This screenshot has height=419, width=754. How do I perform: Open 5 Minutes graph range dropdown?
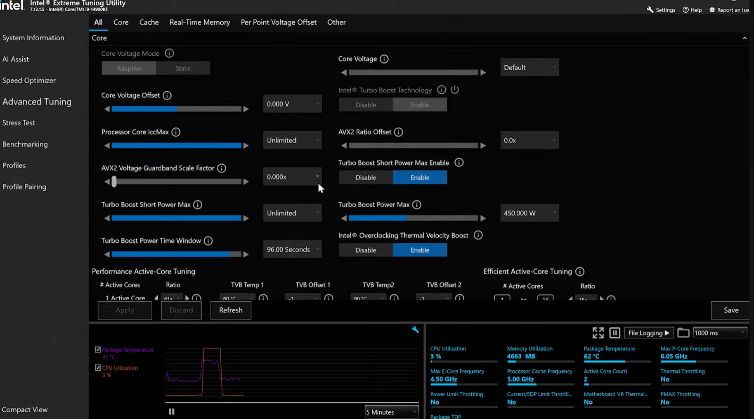392,412
